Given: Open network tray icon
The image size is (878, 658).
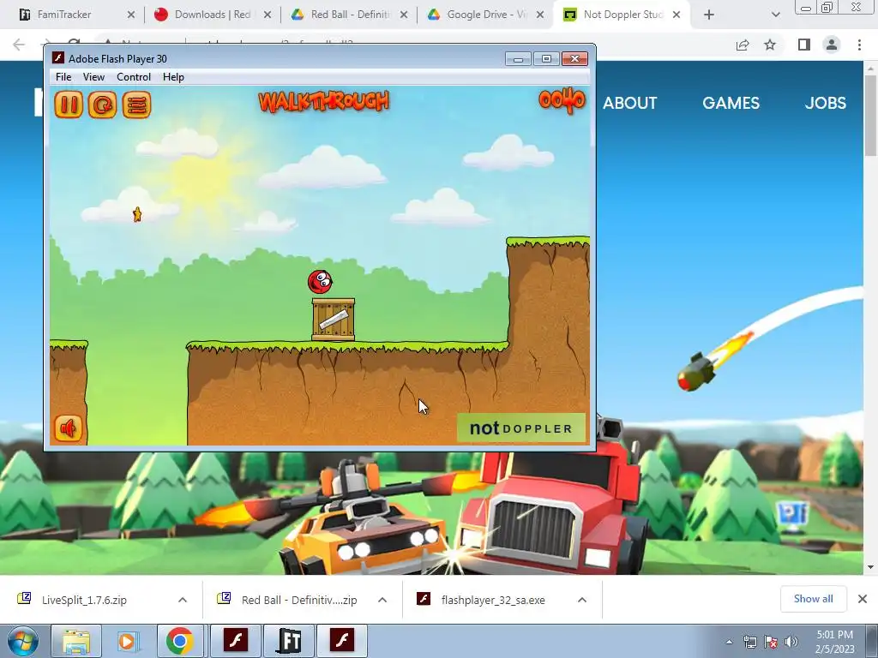Looking at the screenshot, I should [x=749, y=642].
